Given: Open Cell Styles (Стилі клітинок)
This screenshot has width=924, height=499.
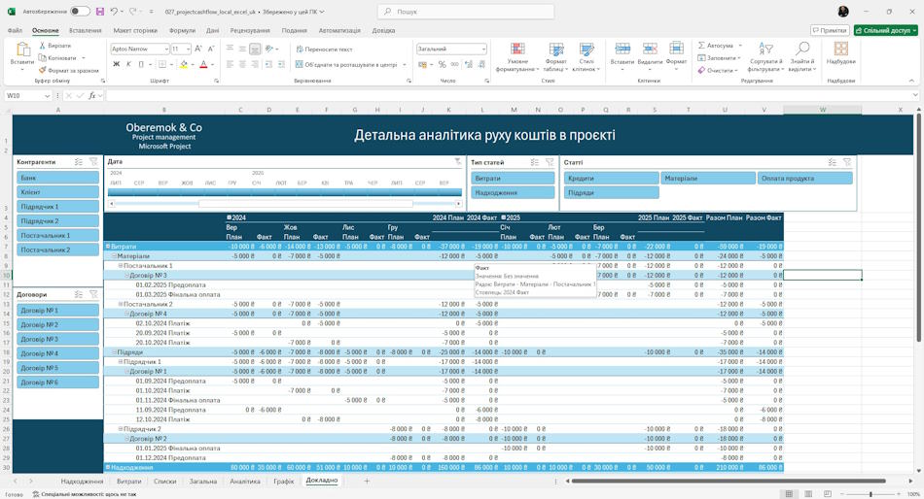Looking at the screenshot, I should 586,57.
